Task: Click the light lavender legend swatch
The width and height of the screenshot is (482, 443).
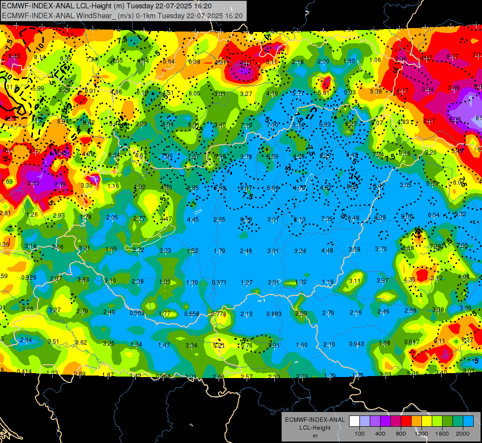Action: coord(365,421)
